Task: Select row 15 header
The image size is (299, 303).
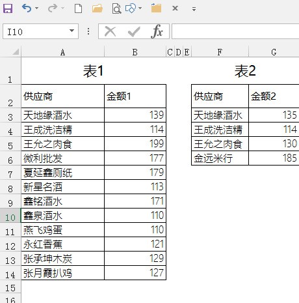Action: pyautogui.click(x=10, y=287)
